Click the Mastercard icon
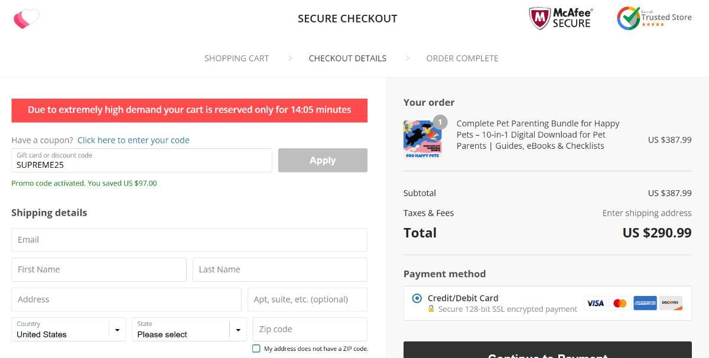 pos(620,303)
